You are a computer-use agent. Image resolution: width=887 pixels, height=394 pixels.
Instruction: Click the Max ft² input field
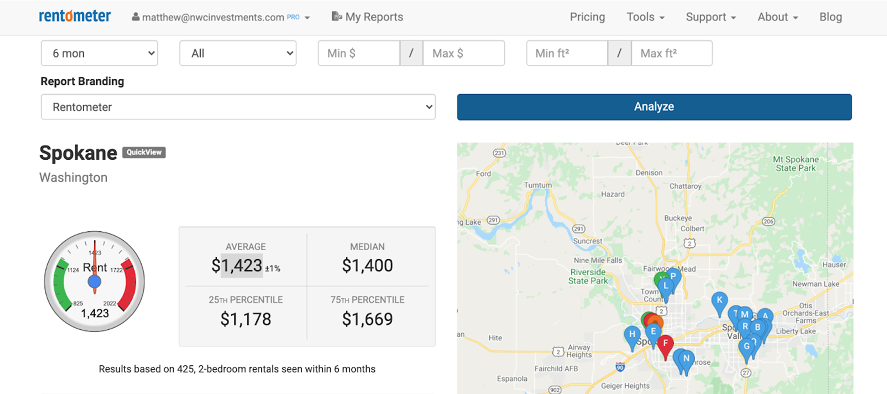[x=672, y=53]
